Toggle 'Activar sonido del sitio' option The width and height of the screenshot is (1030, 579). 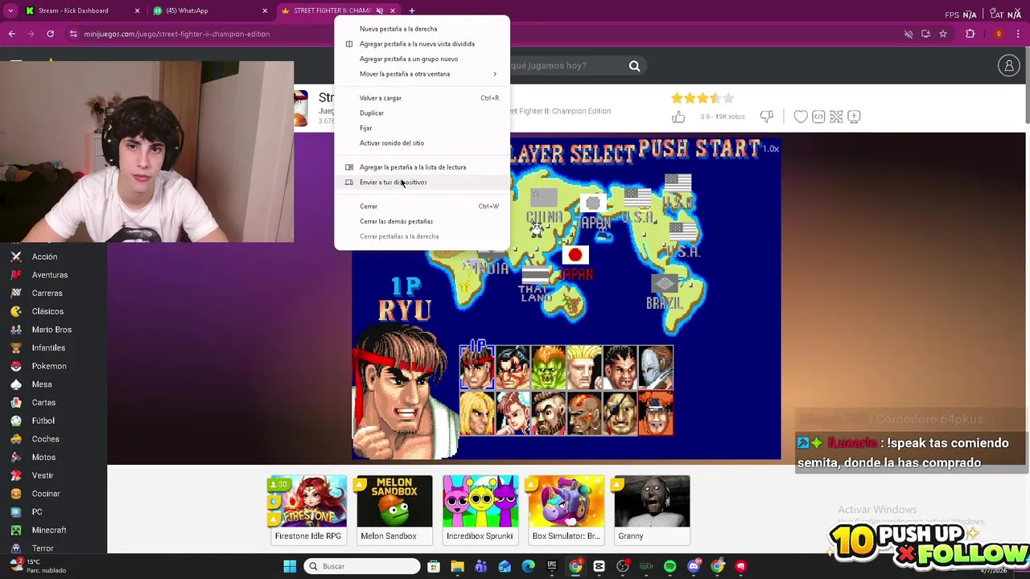(x=422, y=143)
